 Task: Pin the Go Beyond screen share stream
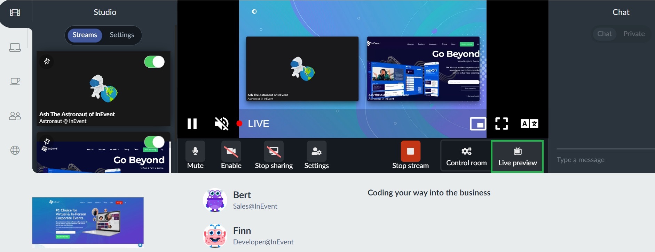coord(47,141)
